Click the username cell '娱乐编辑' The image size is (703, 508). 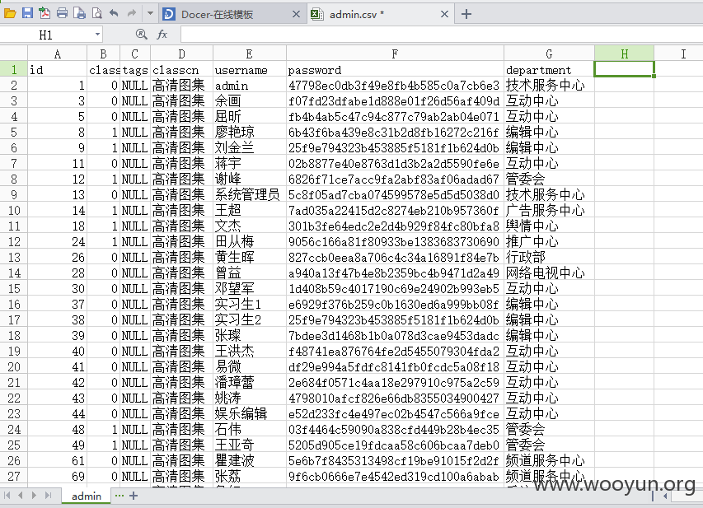(x=249, y=414)
